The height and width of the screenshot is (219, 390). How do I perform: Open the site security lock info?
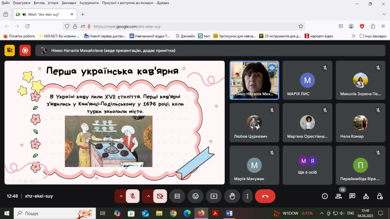[75, 26]
